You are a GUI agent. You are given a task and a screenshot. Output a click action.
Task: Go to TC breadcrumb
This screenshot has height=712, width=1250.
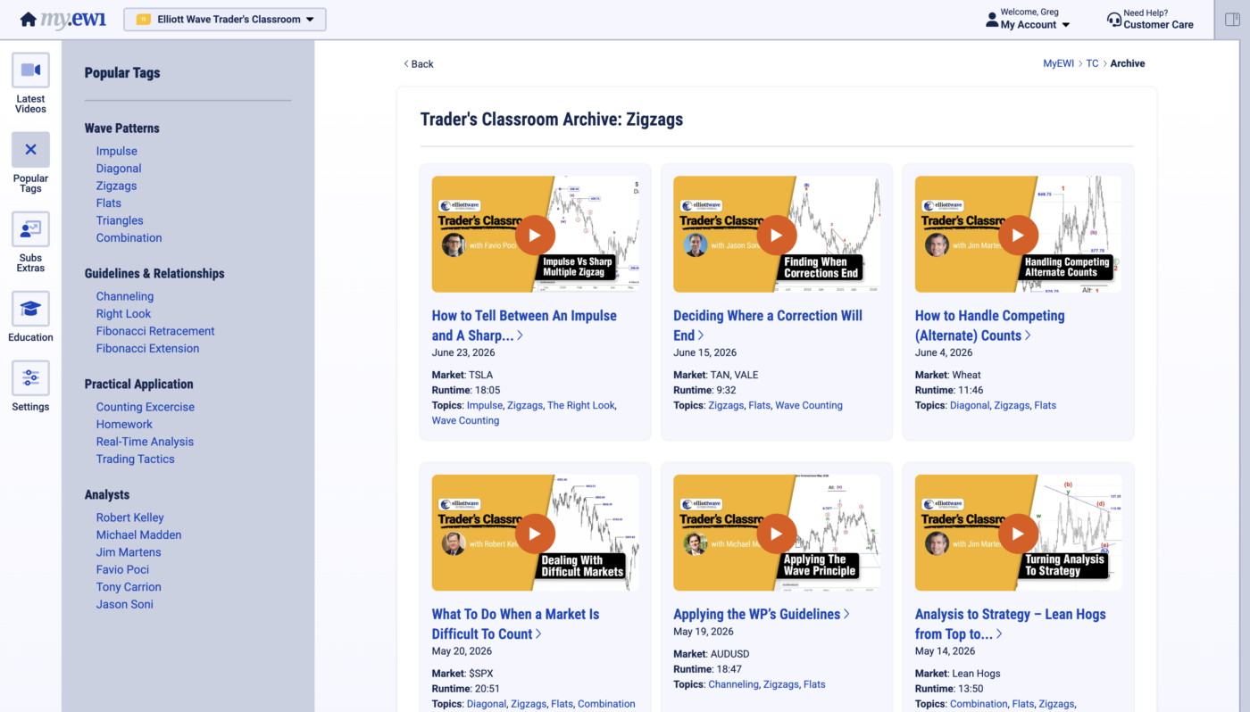click(x=1092, y=63)
